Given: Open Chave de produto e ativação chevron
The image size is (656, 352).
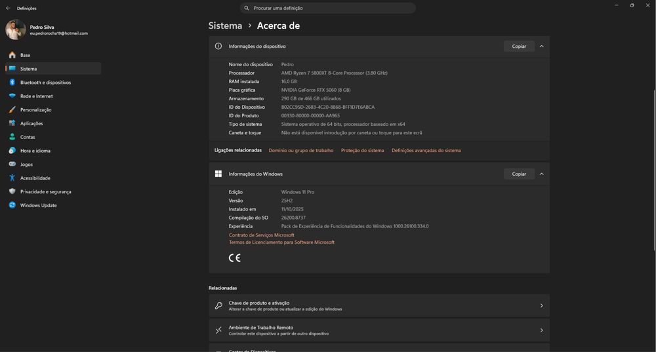Looking at the screenshot, I should [x=541, y=305].
